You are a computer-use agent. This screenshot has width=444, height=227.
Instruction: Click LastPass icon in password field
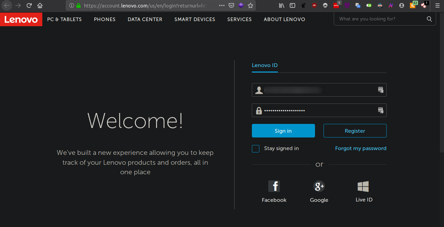(381, 110)
